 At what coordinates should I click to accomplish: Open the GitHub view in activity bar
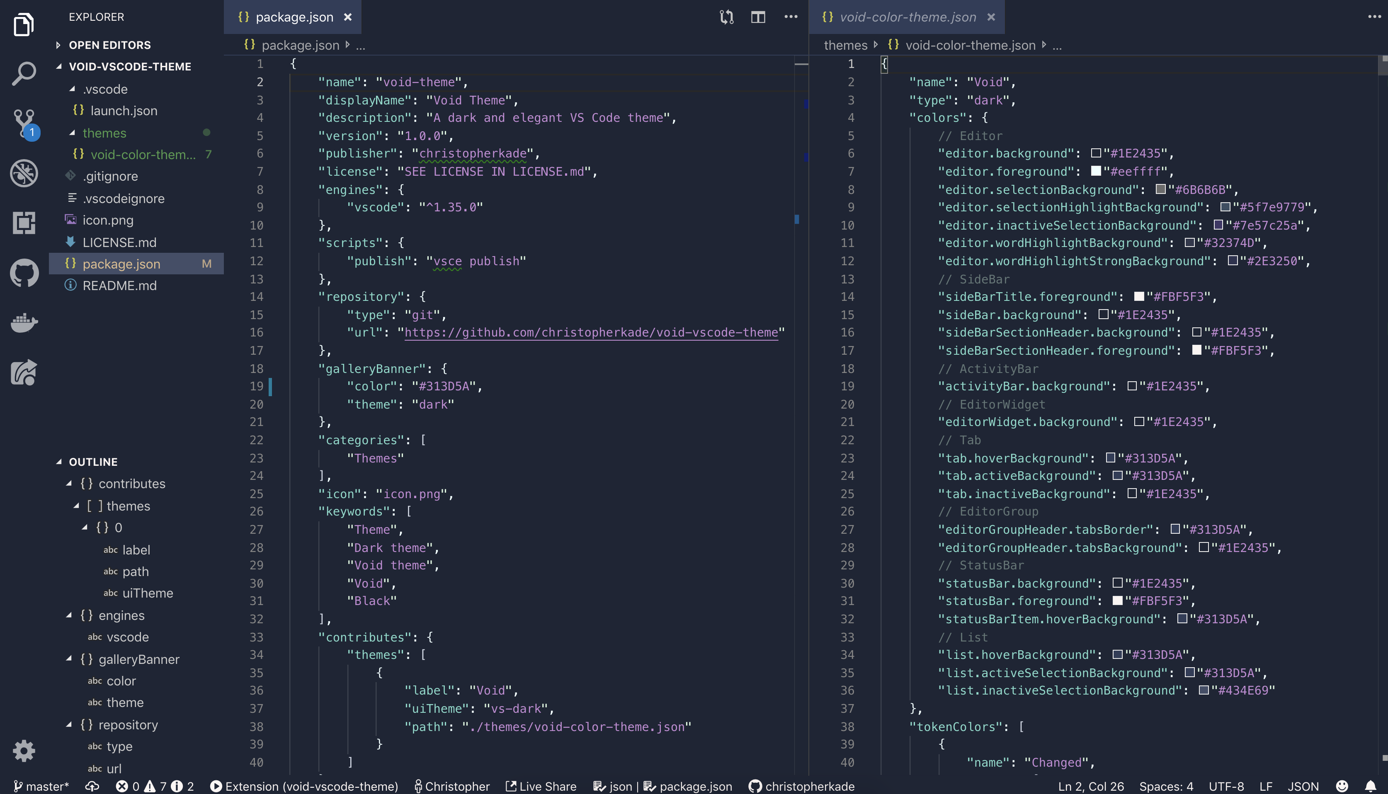pos(24,273)
